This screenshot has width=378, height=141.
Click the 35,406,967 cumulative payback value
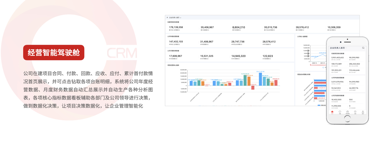207,27
